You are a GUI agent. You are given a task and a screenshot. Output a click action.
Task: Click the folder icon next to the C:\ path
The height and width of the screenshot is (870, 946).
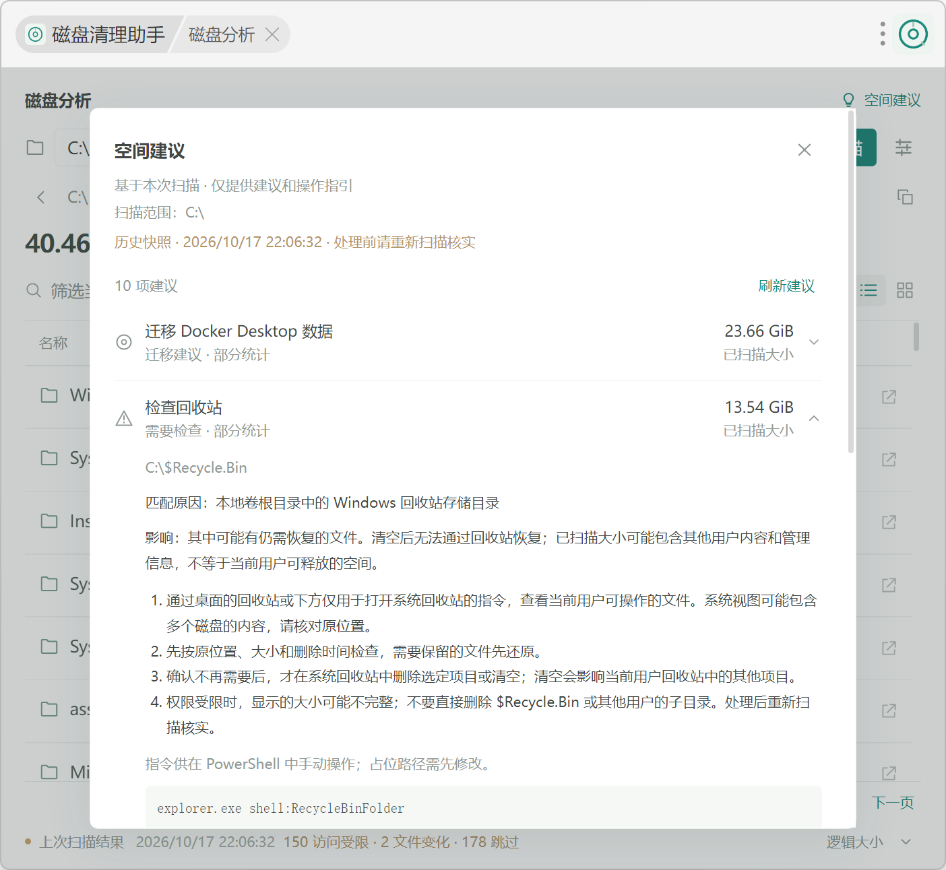coord(35,147)
